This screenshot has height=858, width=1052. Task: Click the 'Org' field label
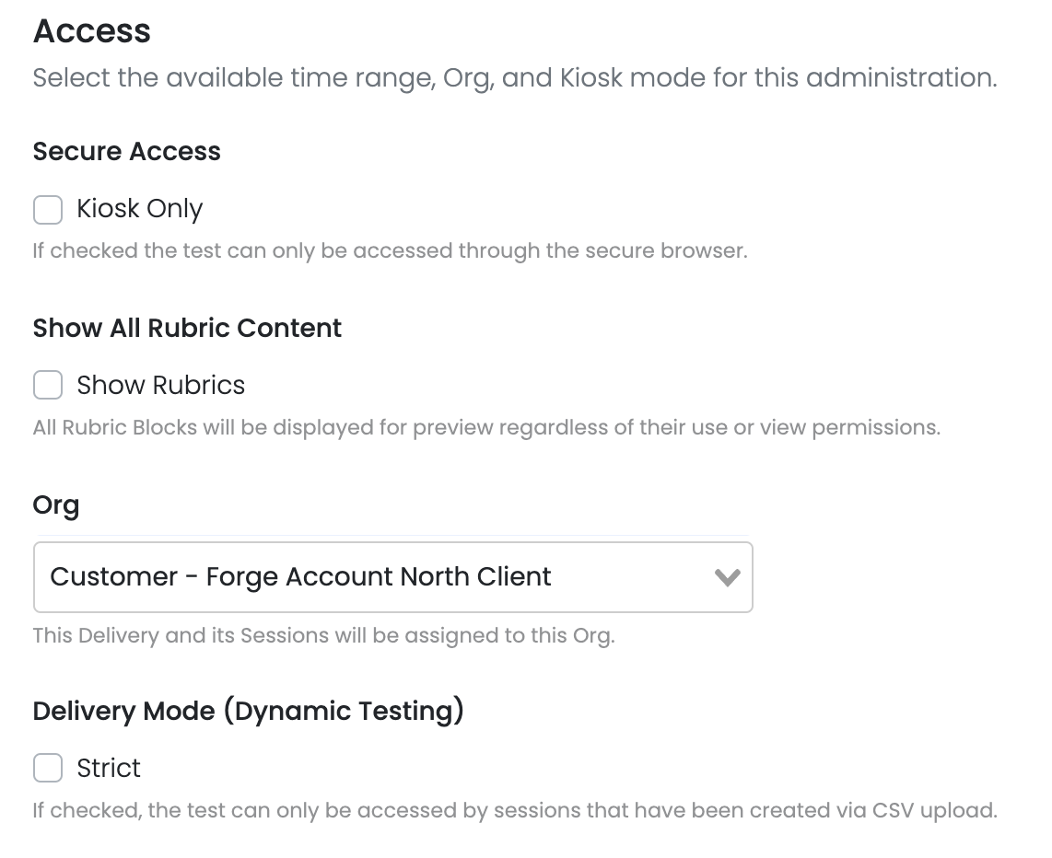[x=56, y=505]
